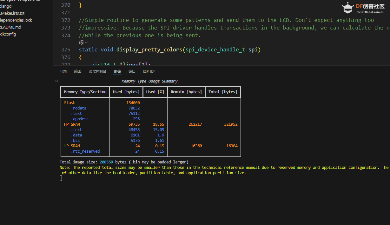Image resolution: width=390 pixels, height=225 pixels.
Task: Open the 调试控制台 debug console tab
Action: (97, 71)
